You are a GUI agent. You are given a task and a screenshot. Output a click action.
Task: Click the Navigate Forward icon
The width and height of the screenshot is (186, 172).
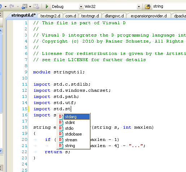point(36,7)
